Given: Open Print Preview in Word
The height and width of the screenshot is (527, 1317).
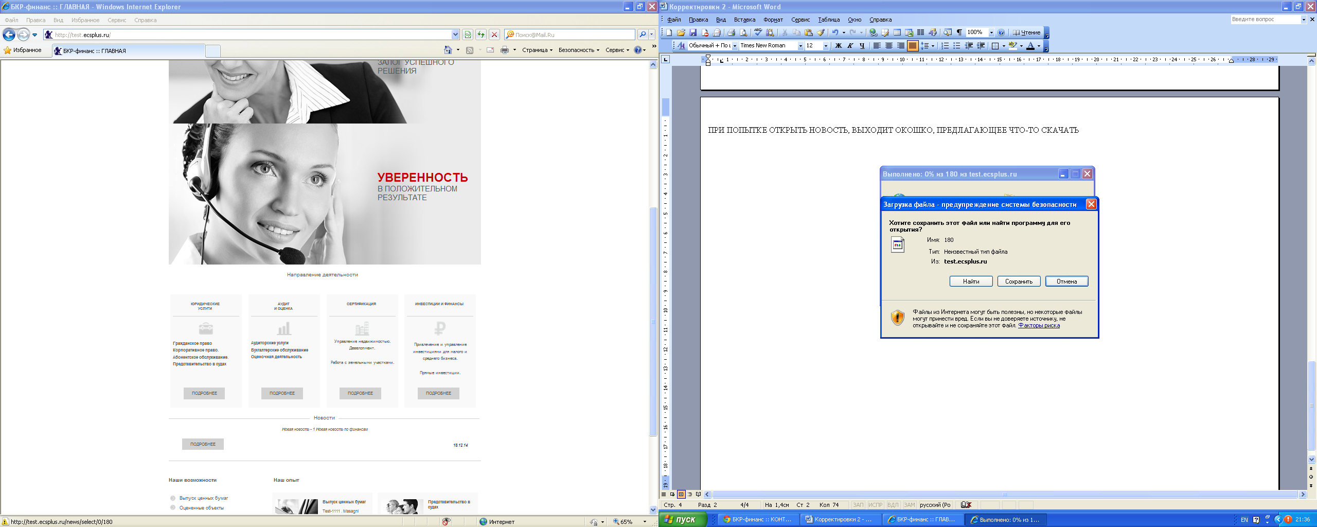Looking at the screenshot, I should [743, 32].
